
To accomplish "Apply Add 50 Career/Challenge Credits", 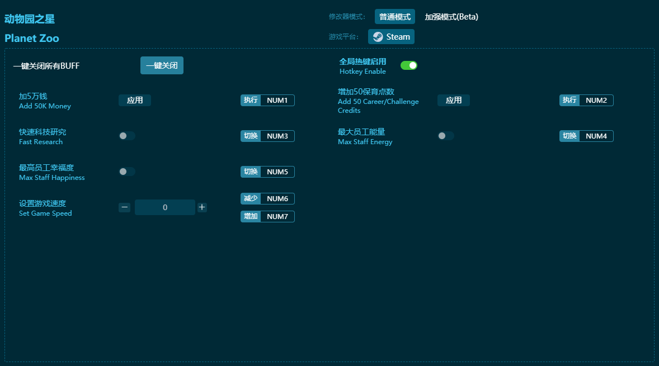I will 453,100.
